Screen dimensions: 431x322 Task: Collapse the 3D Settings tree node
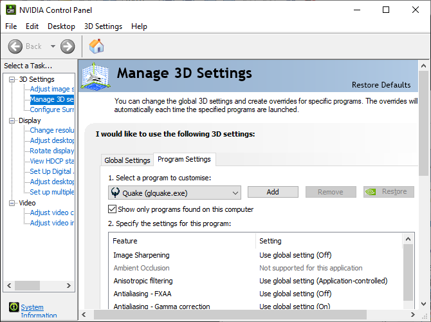tap(13, 79)
